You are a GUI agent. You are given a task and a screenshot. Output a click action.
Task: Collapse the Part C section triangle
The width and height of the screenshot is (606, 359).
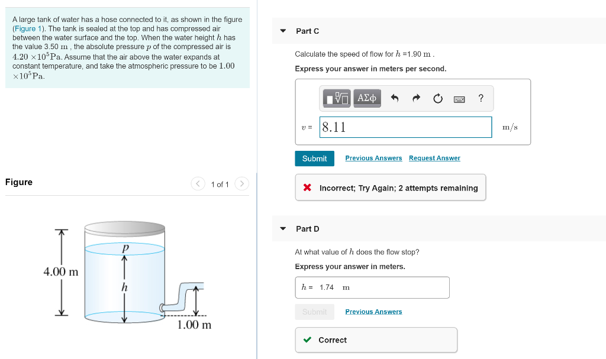(x=283, y=31)
